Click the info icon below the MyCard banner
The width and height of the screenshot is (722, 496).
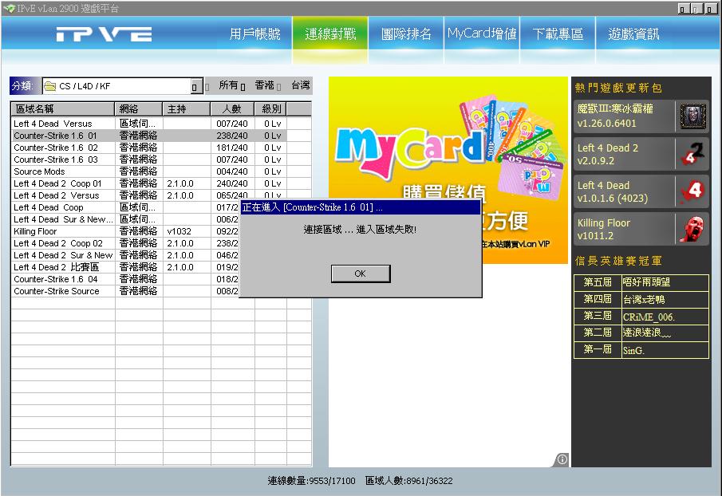tap(562, 459)
